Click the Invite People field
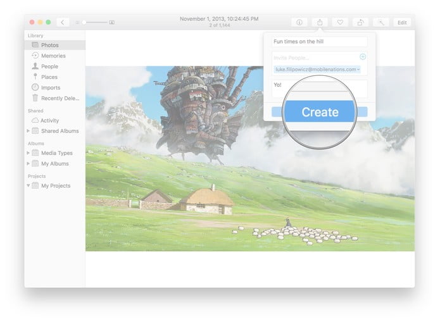The height and width of the screenshot is (322, 440). 314,58
